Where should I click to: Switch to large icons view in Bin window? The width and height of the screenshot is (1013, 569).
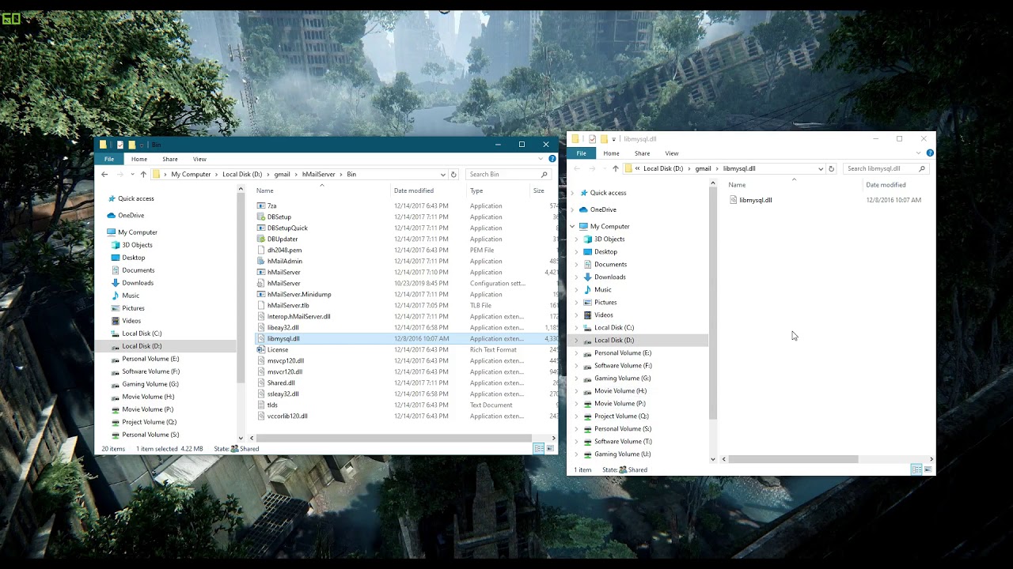tap(550, 449)
